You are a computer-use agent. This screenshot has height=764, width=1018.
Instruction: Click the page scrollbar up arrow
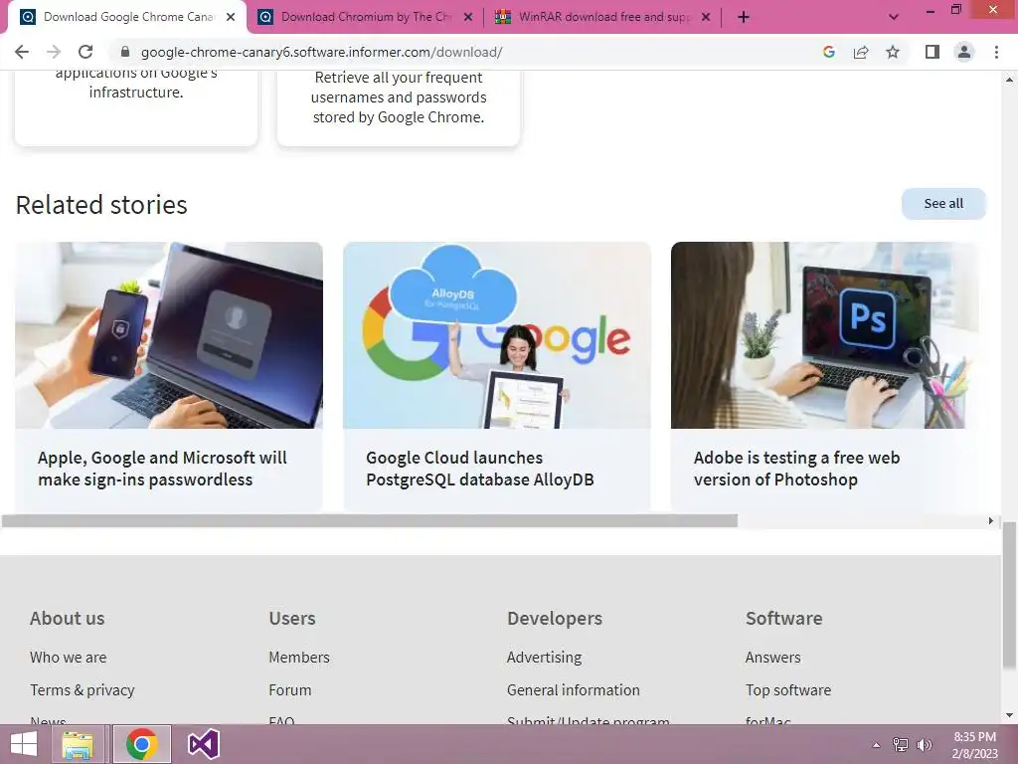[x=1009, y=80]
